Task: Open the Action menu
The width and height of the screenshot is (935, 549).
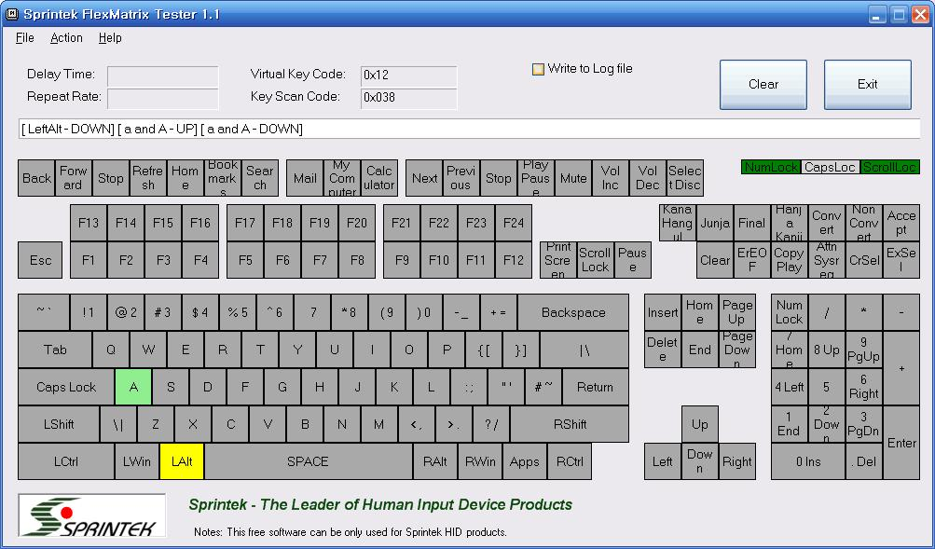Action: point(66,37)
